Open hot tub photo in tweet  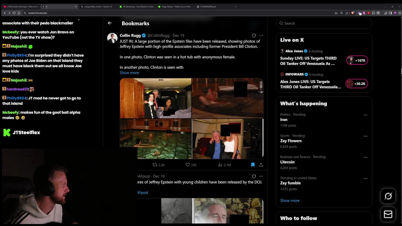228,98
